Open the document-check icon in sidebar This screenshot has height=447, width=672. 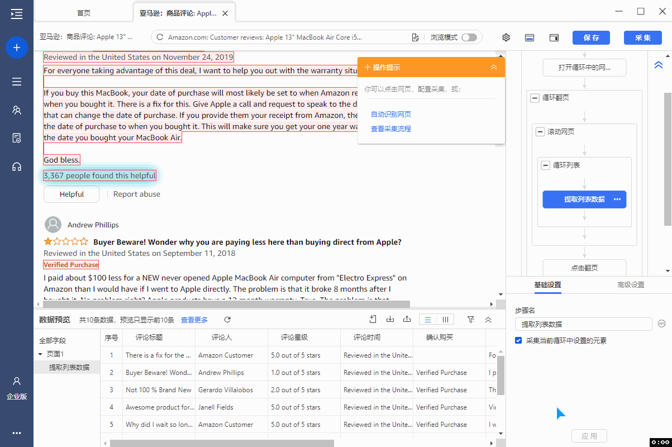tap(17, 138)
